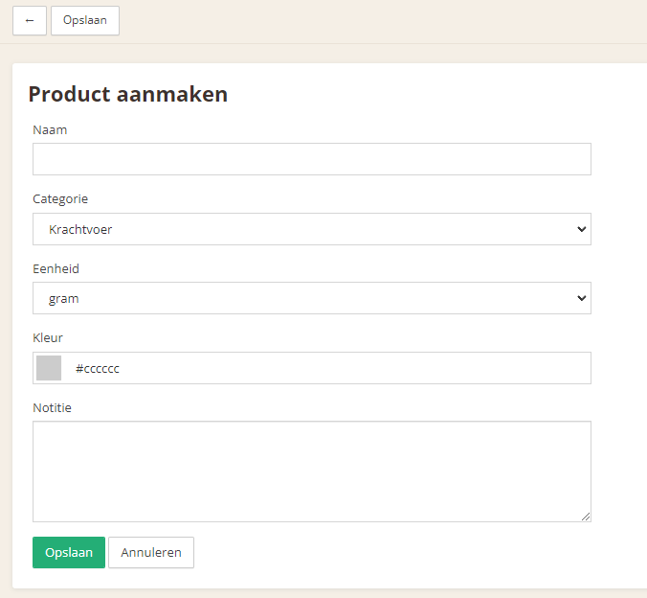Open the Eenheid dropdown showing gram

(311, 298)
